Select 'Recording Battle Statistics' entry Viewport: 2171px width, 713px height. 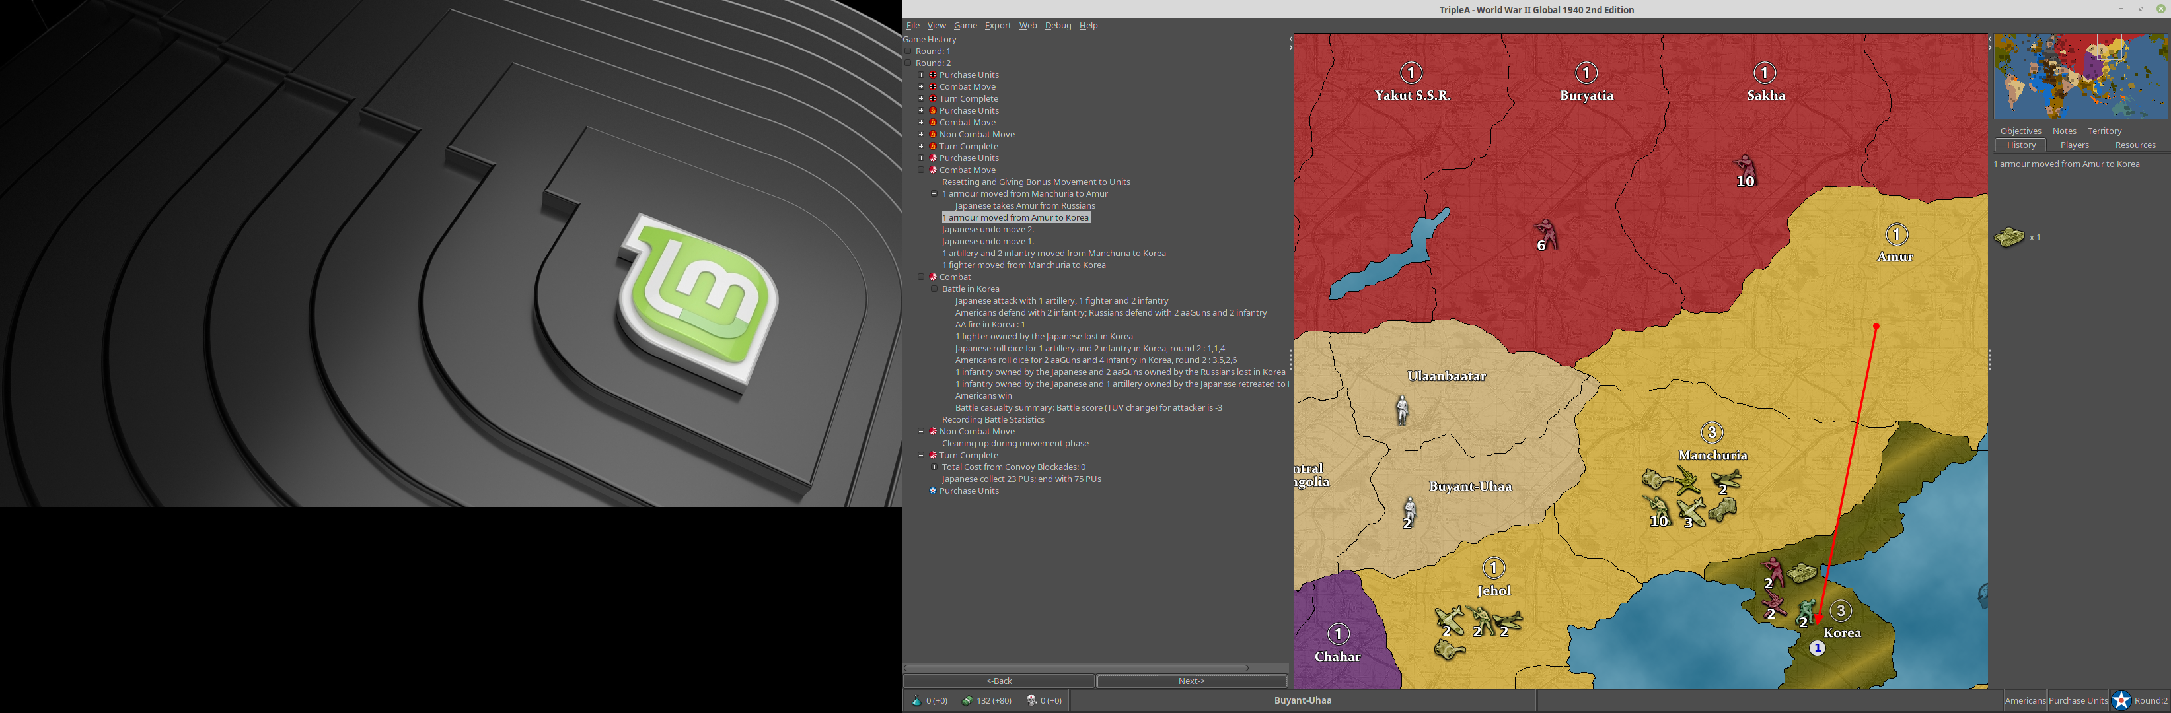[x=993, y=420]
